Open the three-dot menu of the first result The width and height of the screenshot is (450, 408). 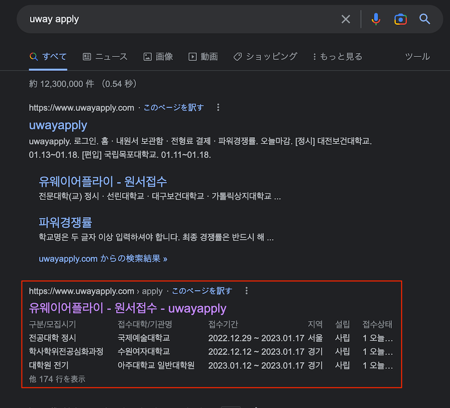coord(218,107)
